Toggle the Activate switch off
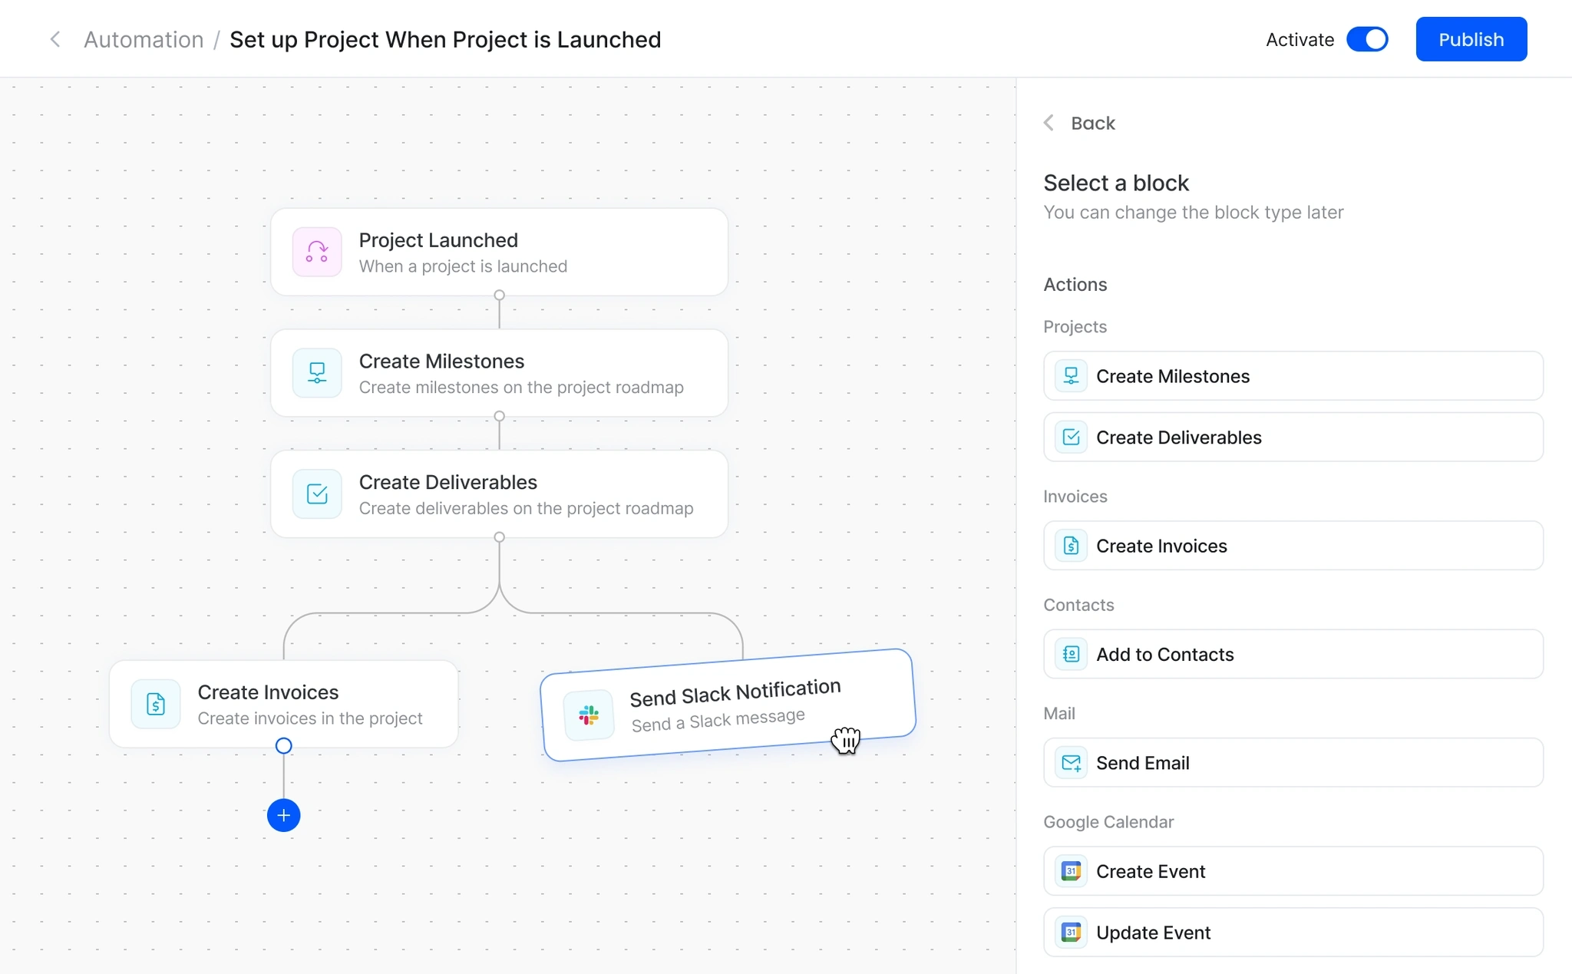The width and height of the screenshot is (1572, 974). pyautogui.click(x=1367, y=39)
